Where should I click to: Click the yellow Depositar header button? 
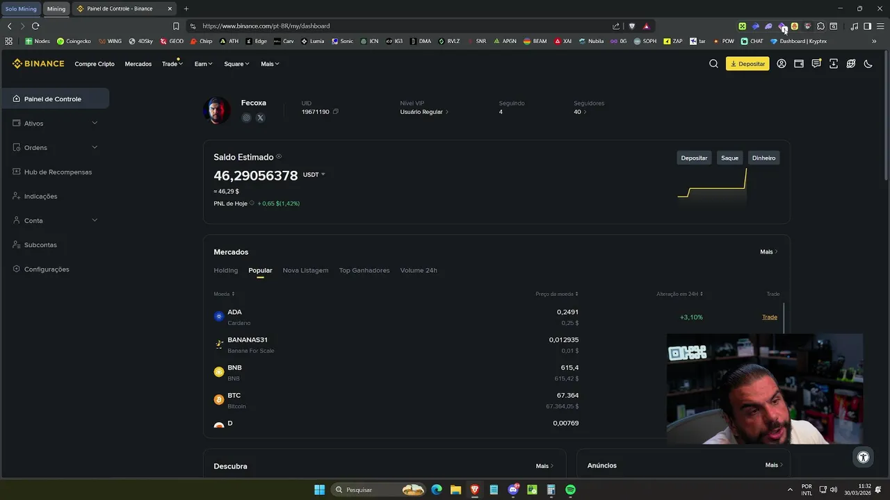(x=747, y=64)
